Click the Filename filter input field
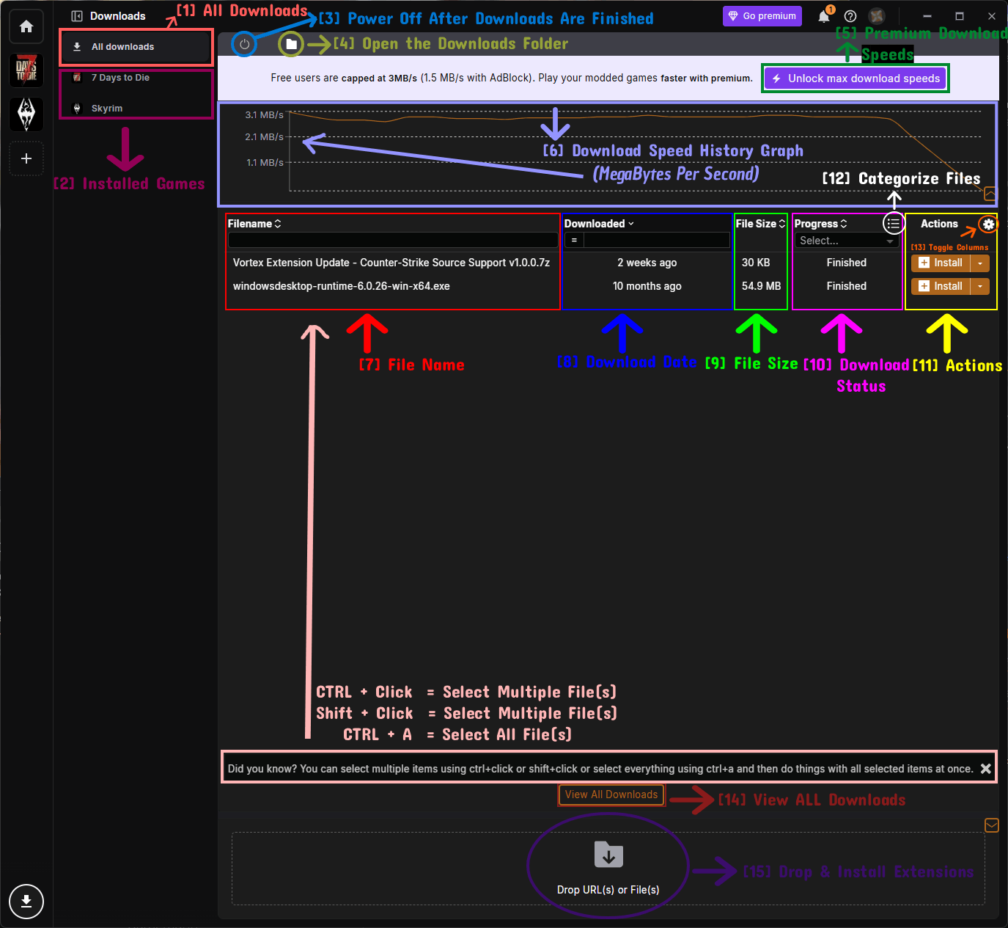The height and width of the screenshot is (928, 1008). 393,240
